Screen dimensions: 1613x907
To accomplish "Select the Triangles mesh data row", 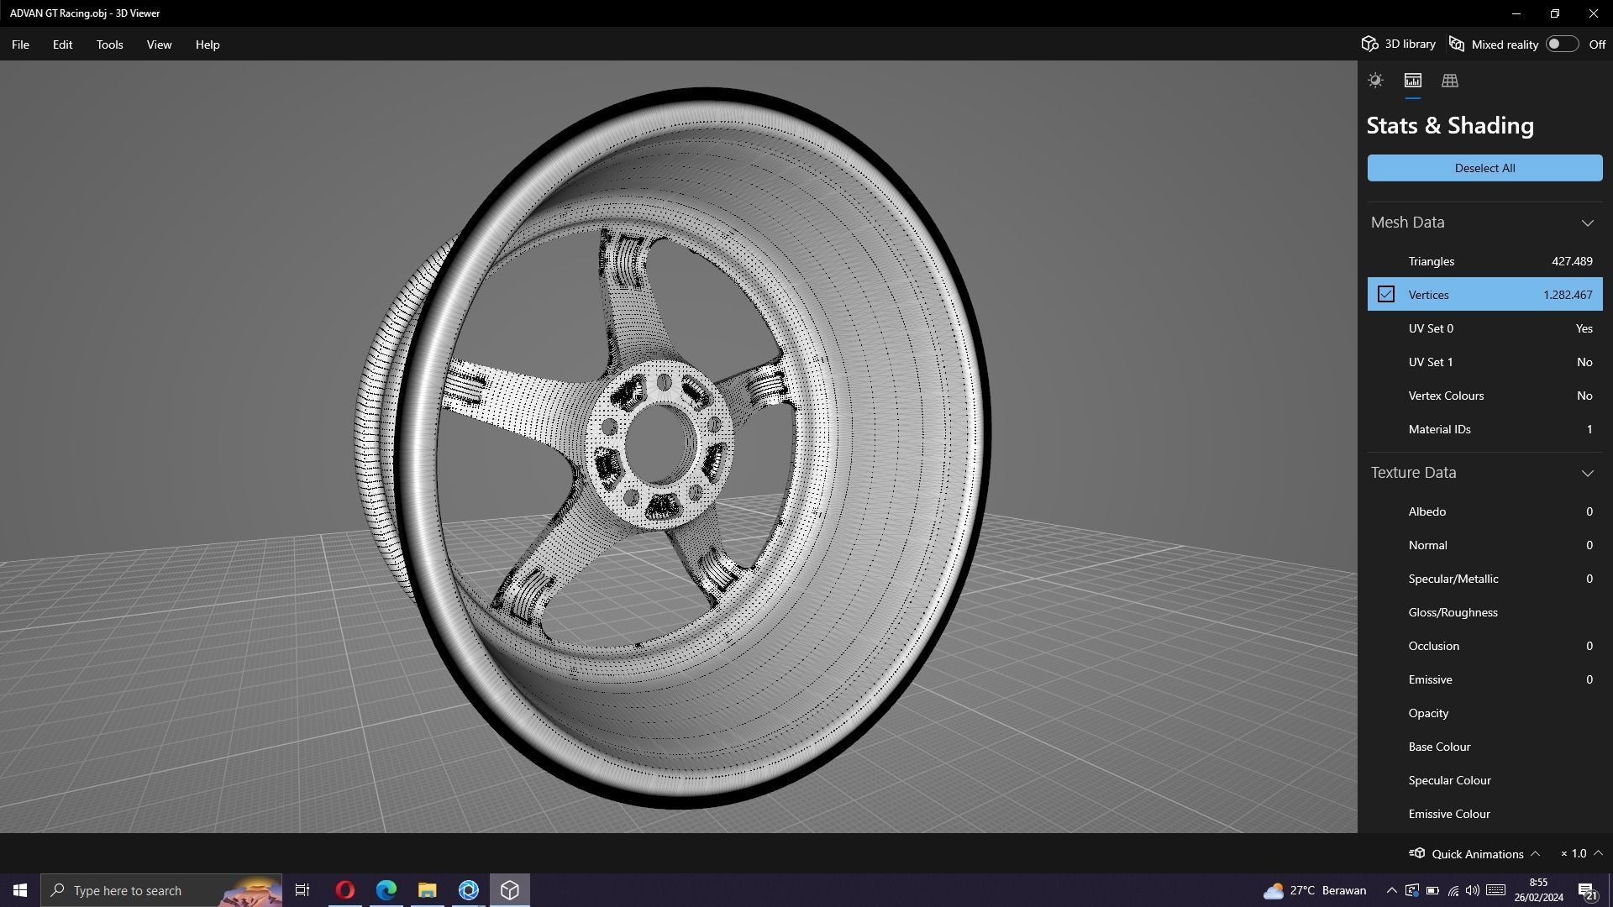I will [1484, 261].
